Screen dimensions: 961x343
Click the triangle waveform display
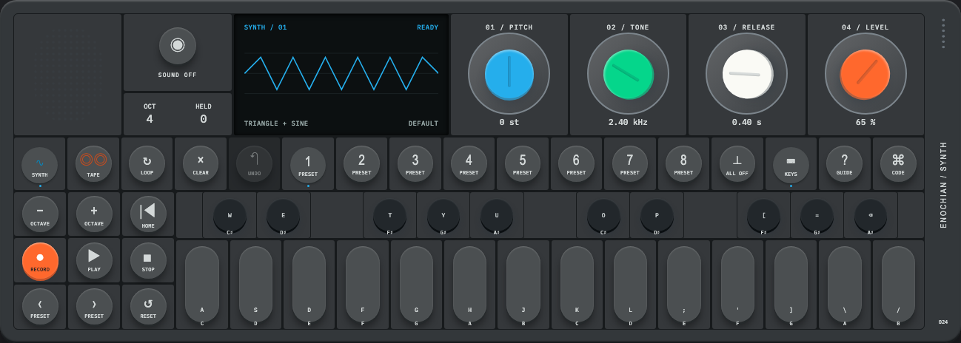pos(341,73)
